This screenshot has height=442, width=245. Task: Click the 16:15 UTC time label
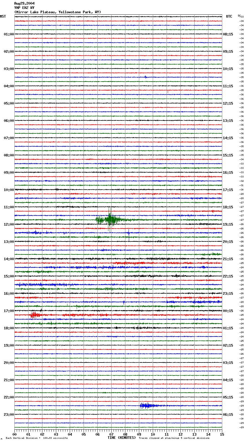click(x=228, y=173)
